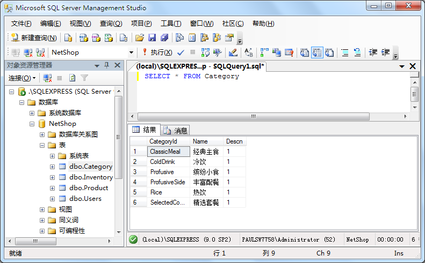
Task: Switch output to Results to Grid
Action: coord(317,52)
